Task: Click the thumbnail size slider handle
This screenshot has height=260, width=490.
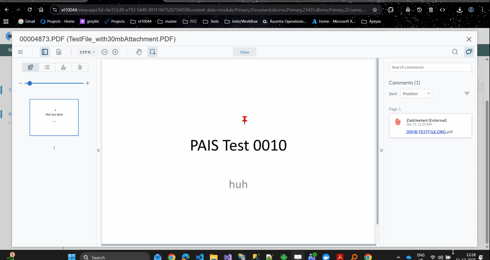Action: [30, 83]
